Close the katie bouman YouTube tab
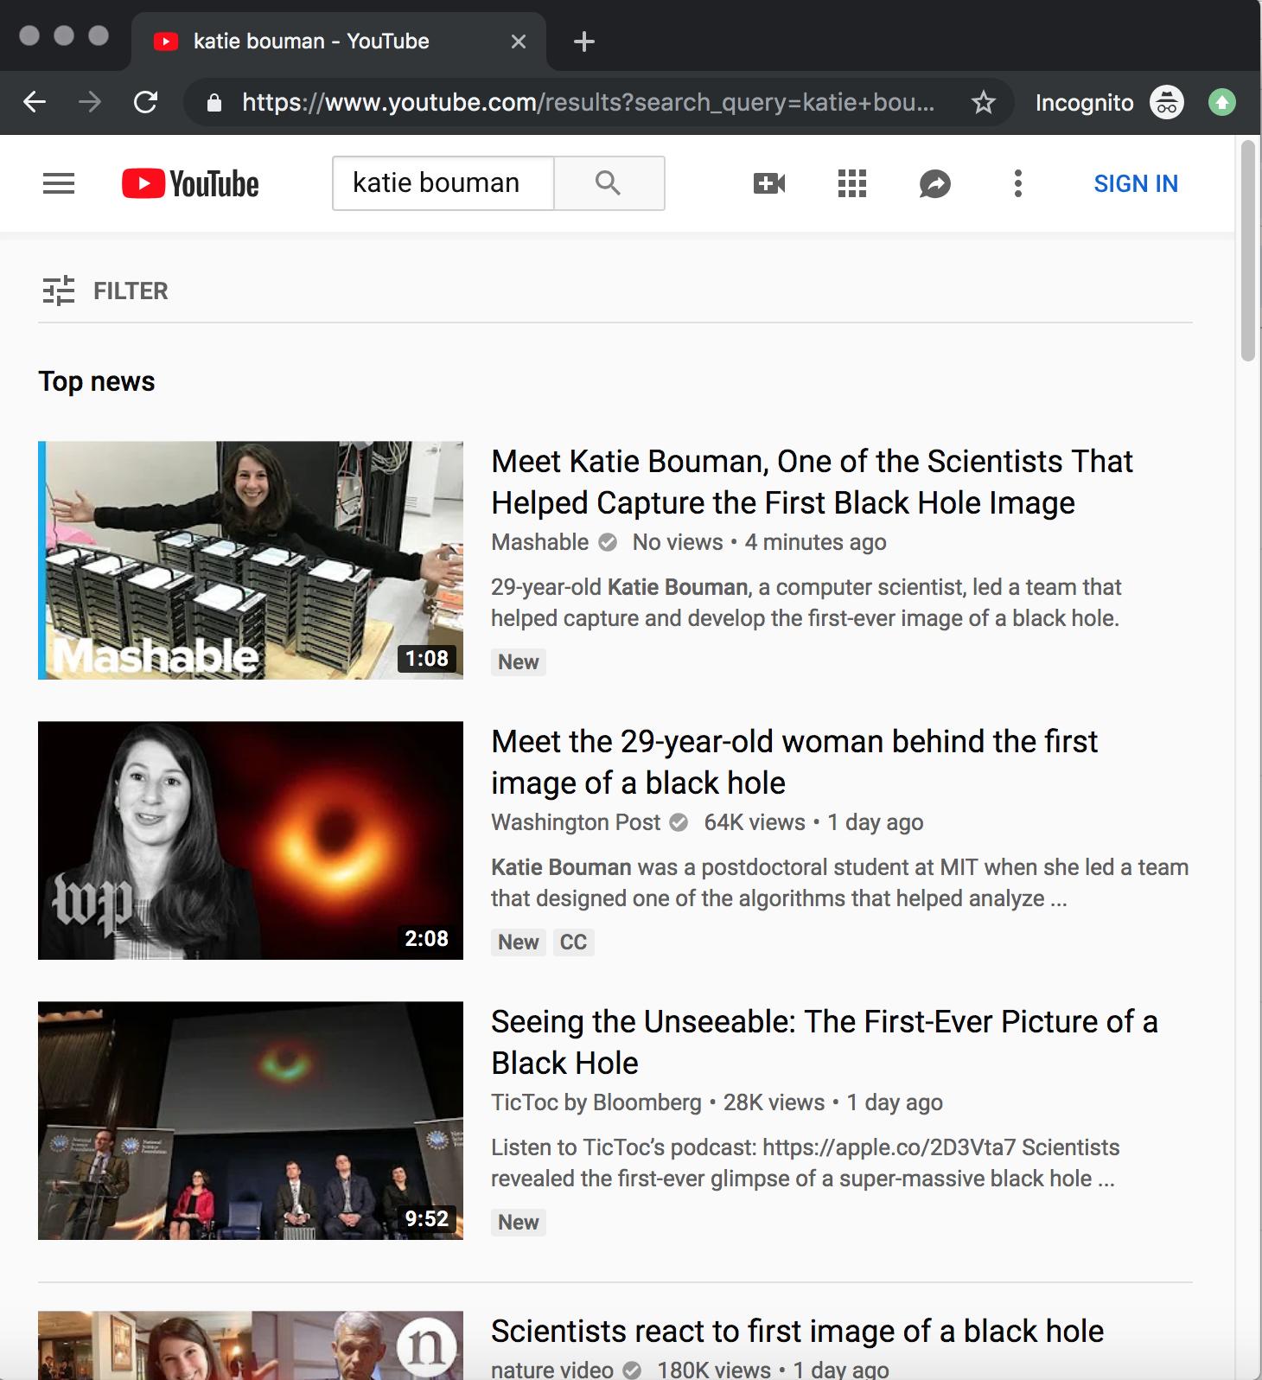Screen dimensions: 1262x1380 click(519, 42)
